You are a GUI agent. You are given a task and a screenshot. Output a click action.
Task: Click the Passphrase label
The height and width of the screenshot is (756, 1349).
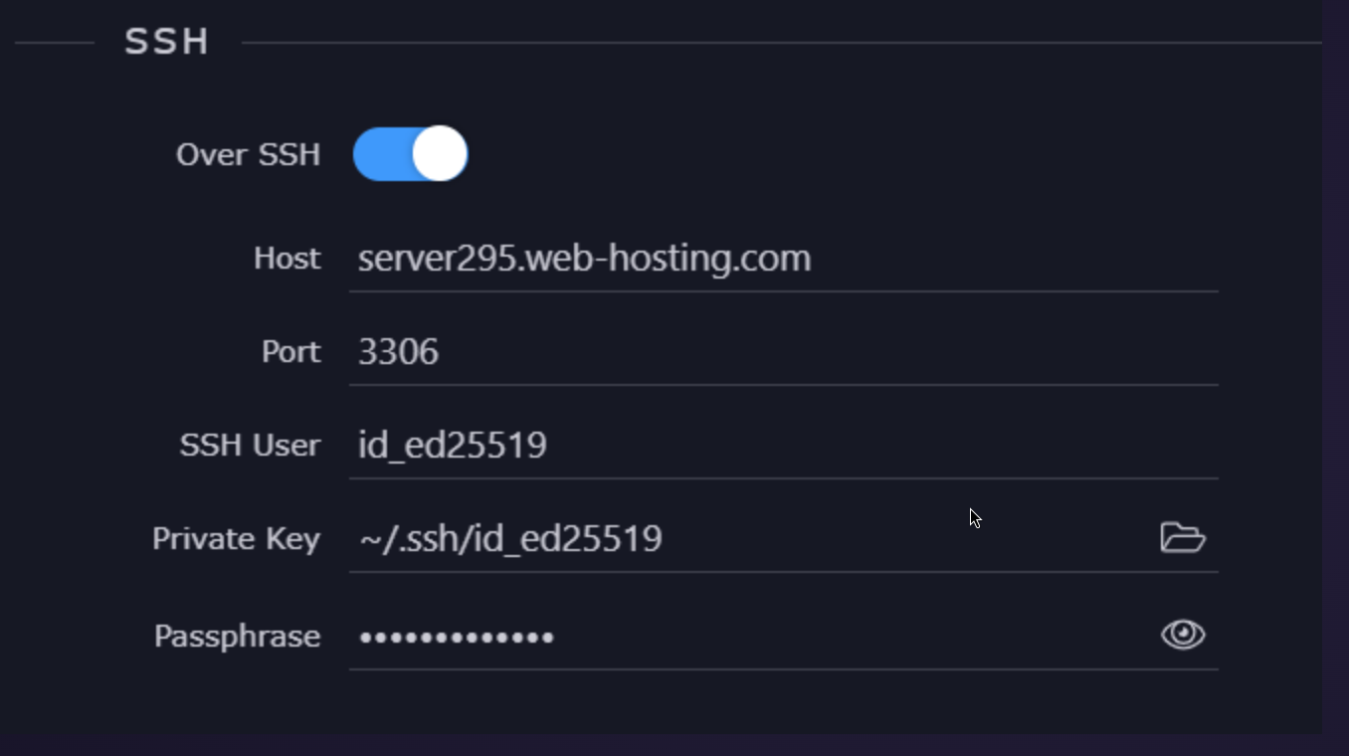237,636
